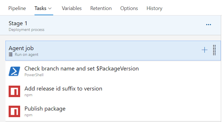Click npm icon for Publish package
Screen dimensions: 222x122
tap(14, 111)
